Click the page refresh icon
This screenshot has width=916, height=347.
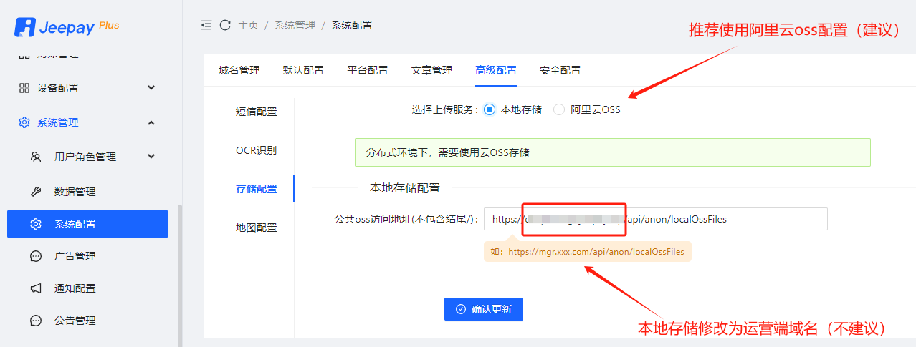225,25
